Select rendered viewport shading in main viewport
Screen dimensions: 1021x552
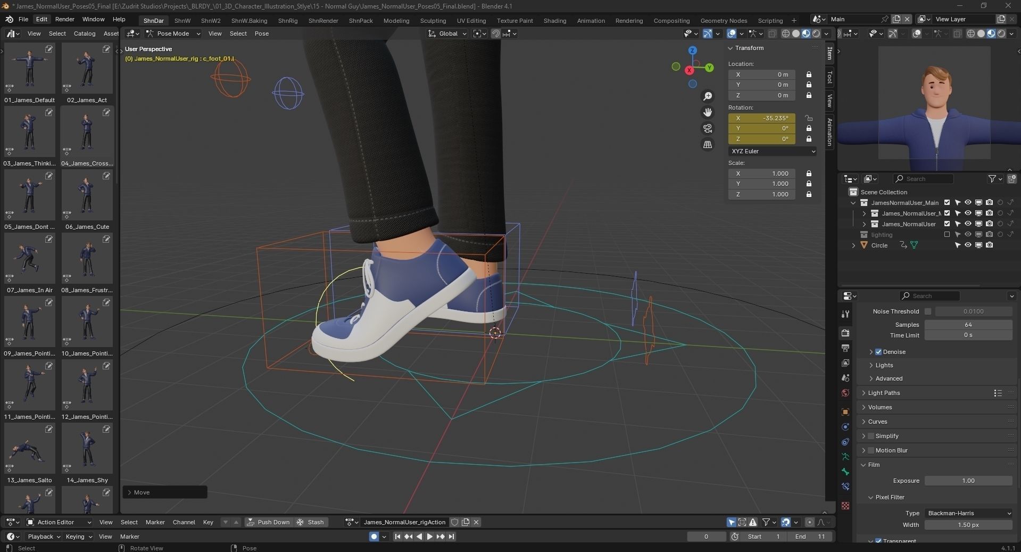pos(816,34)
